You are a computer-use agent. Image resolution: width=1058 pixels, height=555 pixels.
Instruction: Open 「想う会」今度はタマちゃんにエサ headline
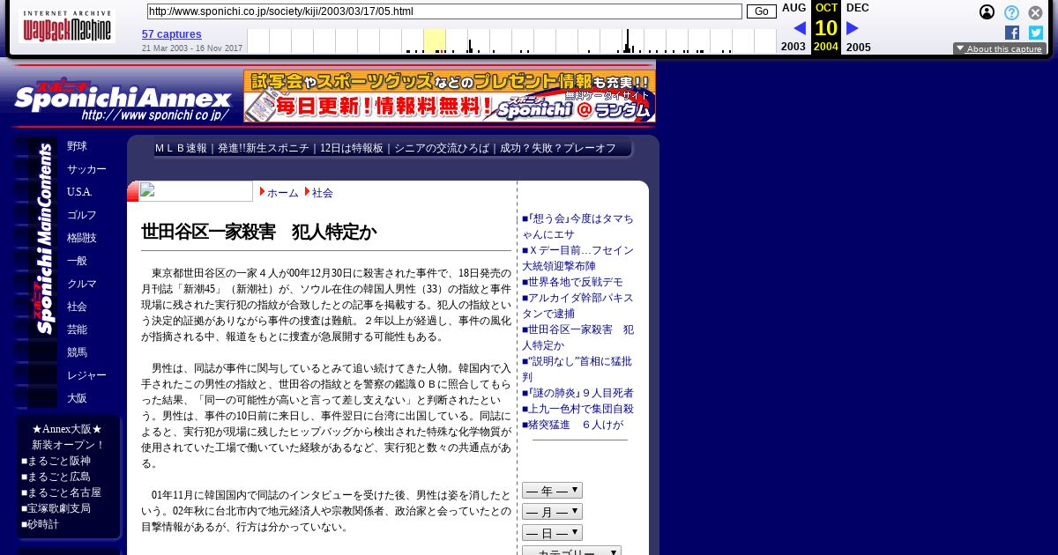[577, 226]
